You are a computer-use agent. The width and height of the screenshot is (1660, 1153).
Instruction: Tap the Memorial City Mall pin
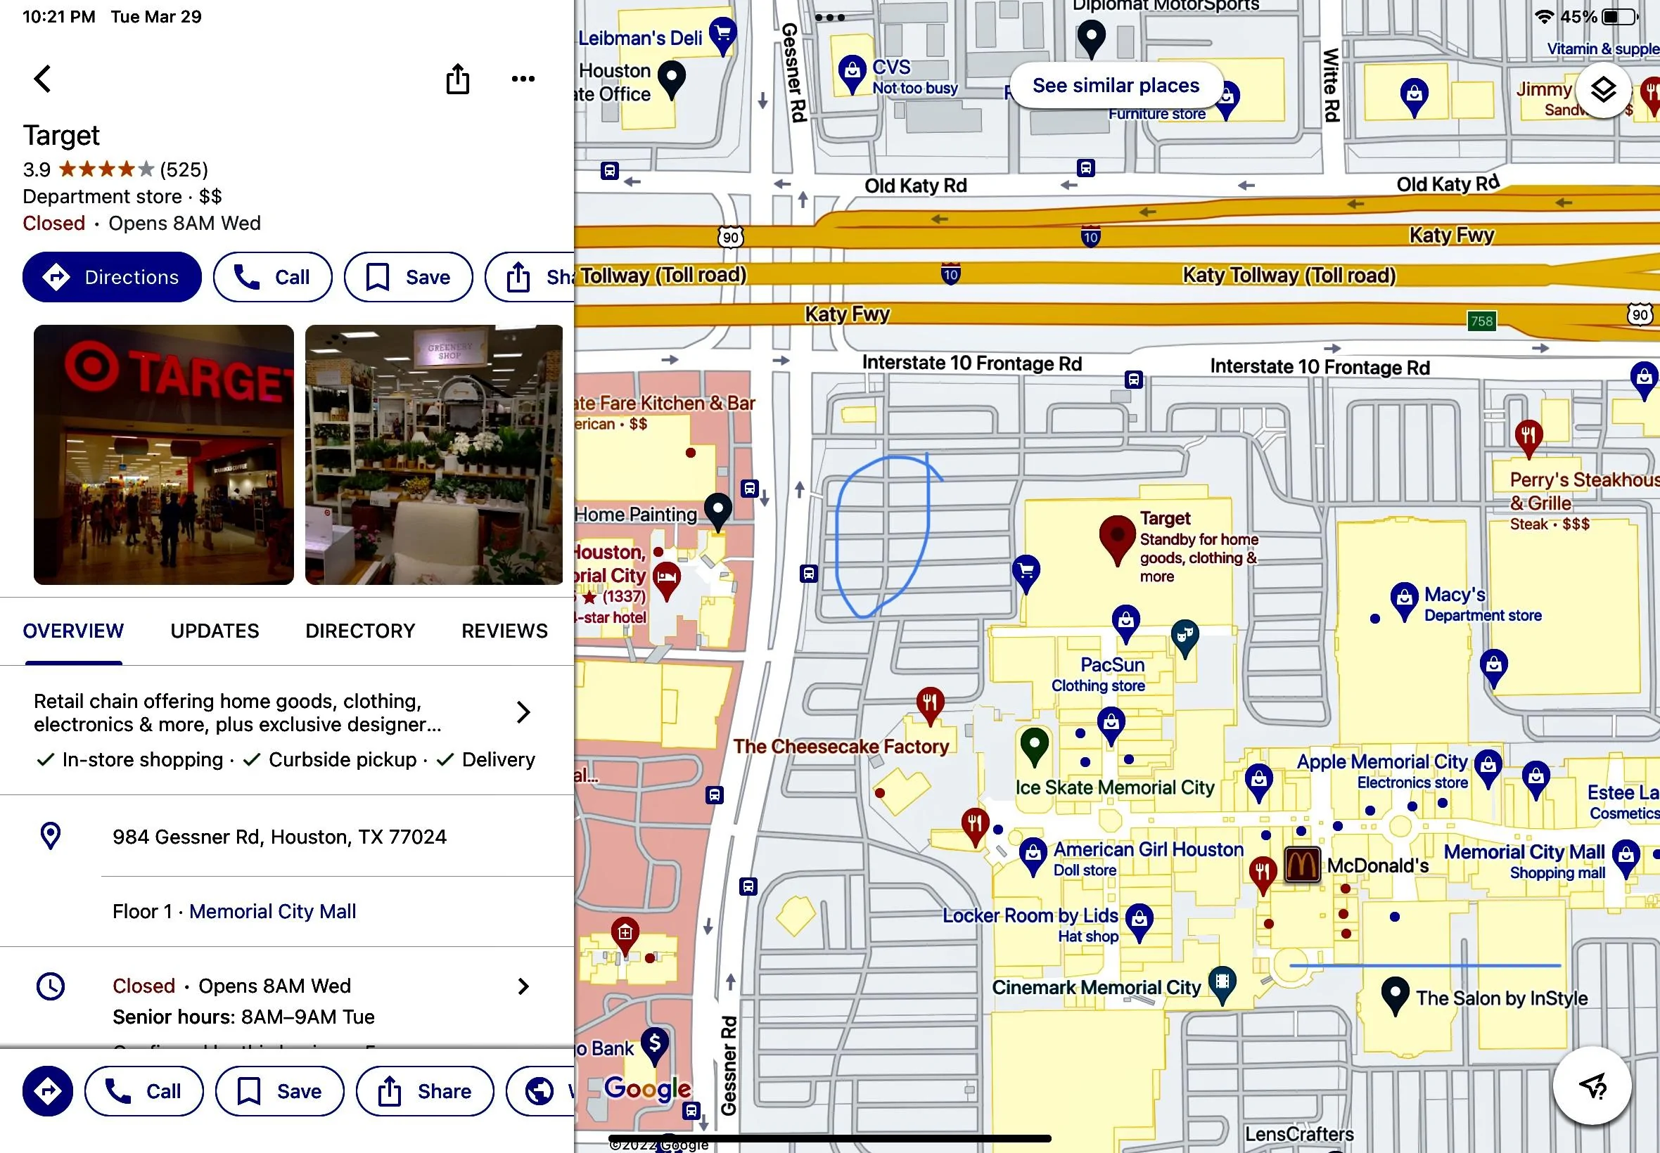(x=1626, y=858)
